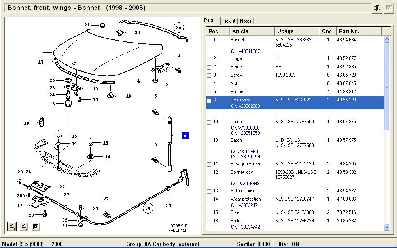This screenshot has height=248, width=397.
Task: Open the Notes tab
Action: click(x=246, y=21)
